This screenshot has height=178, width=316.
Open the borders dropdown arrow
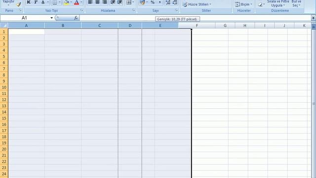click(x=60, y=2)
